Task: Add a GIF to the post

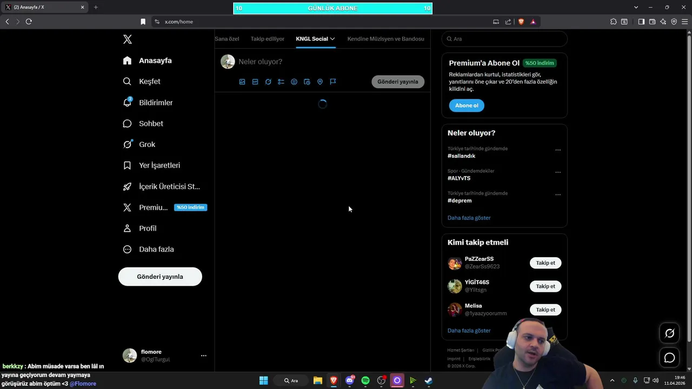Action: click(255, 82)
